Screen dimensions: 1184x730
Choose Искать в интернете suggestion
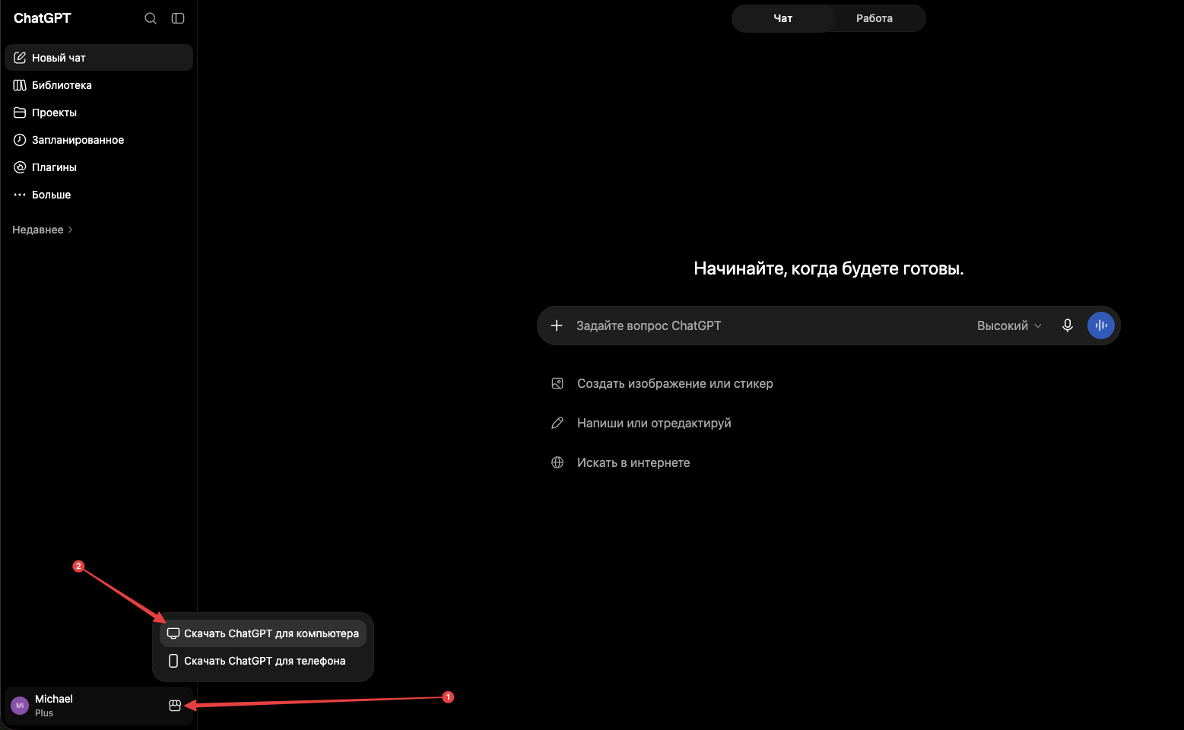click(621, 462)
